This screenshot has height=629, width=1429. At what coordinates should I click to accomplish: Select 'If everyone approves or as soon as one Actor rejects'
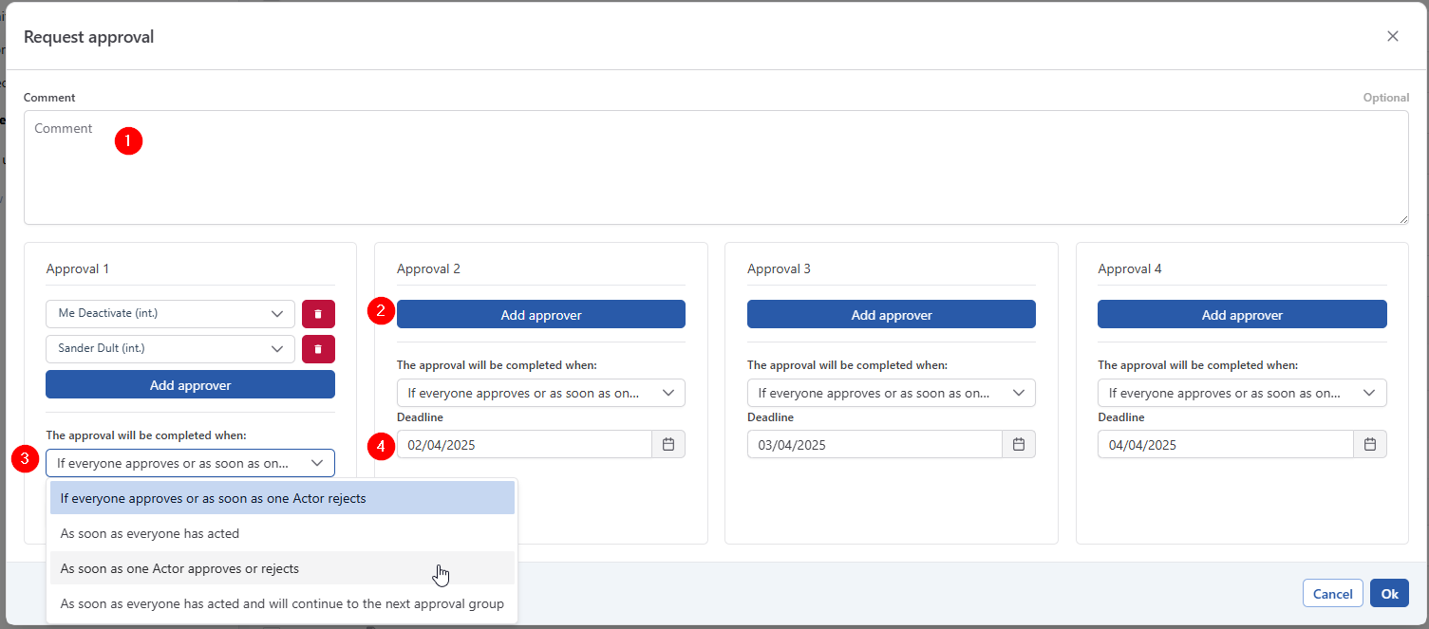point(282,498)
